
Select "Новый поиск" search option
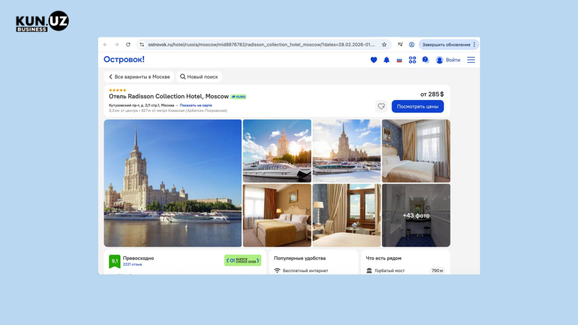pos(200,77)
